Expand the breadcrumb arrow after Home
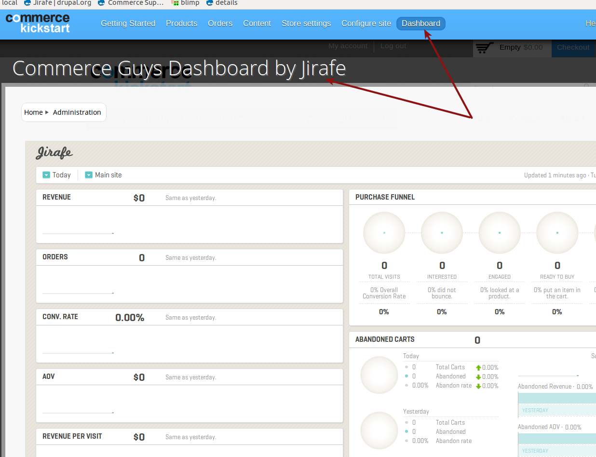596x457 pixels. point(47,112)
